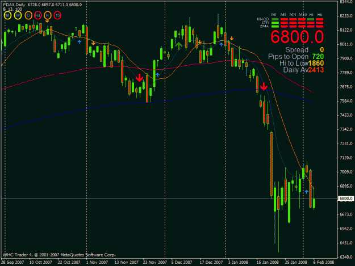
Task: Click the WHC Trader 4 copyright text
Action: click(59, 255)
